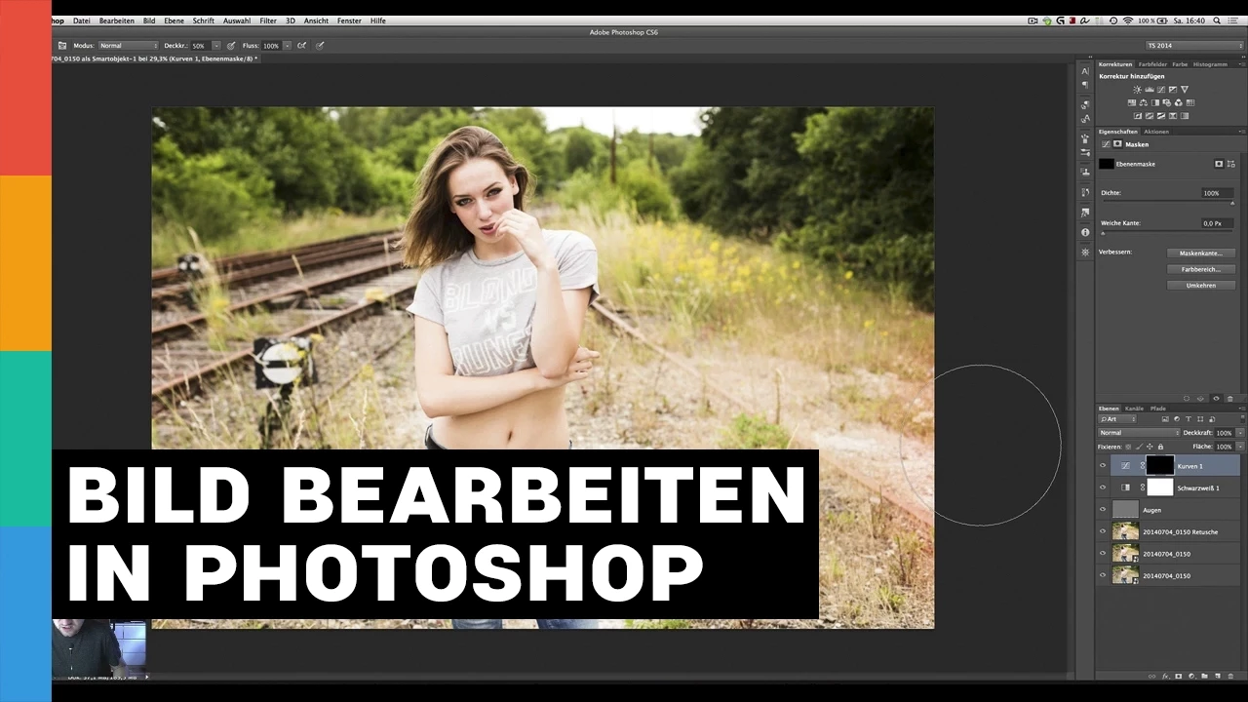The height and width of the screenshot is (702, 1248).
Task: Expand the TS 2014 workspace dropdown
Action: tap(1194, 46)
